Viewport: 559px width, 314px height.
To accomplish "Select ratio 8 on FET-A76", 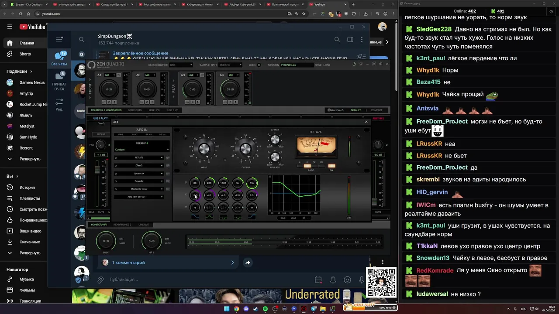I will 307,166.
